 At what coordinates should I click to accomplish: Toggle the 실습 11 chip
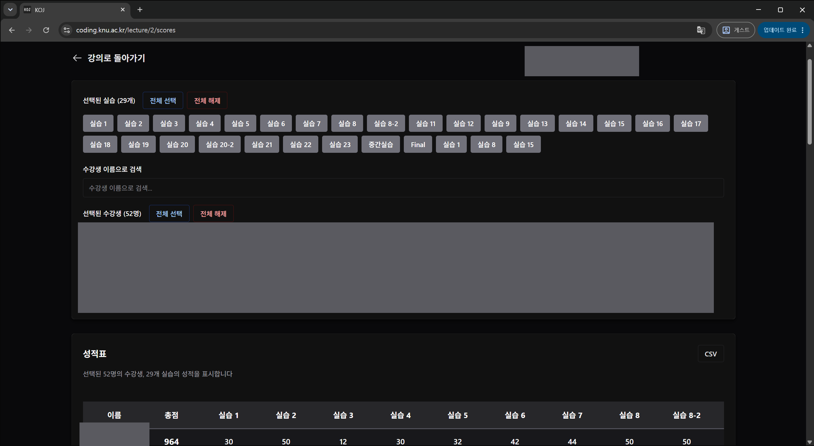425,124
